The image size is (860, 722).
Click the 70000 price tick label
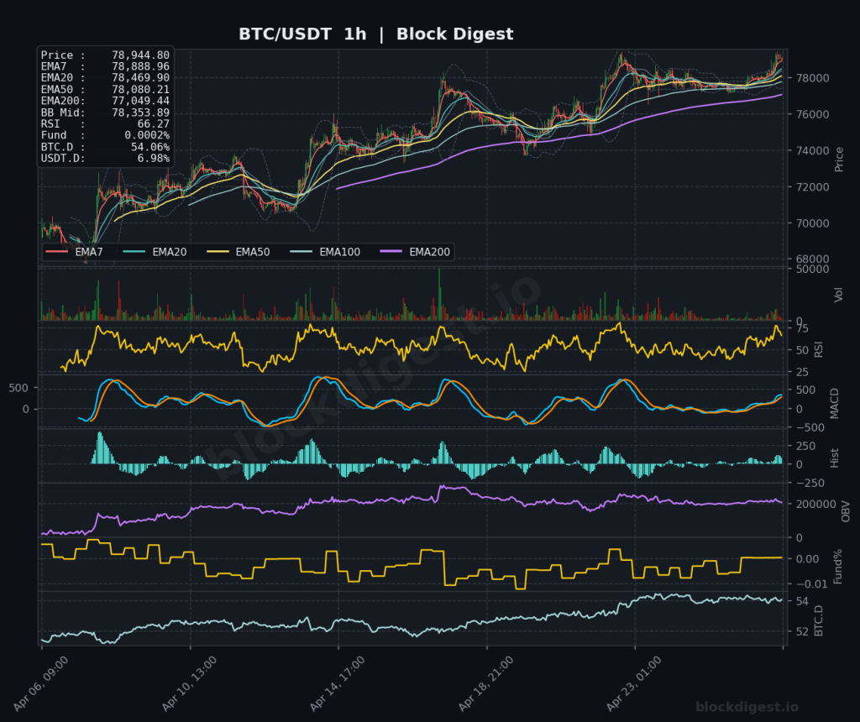click(811, 223)
